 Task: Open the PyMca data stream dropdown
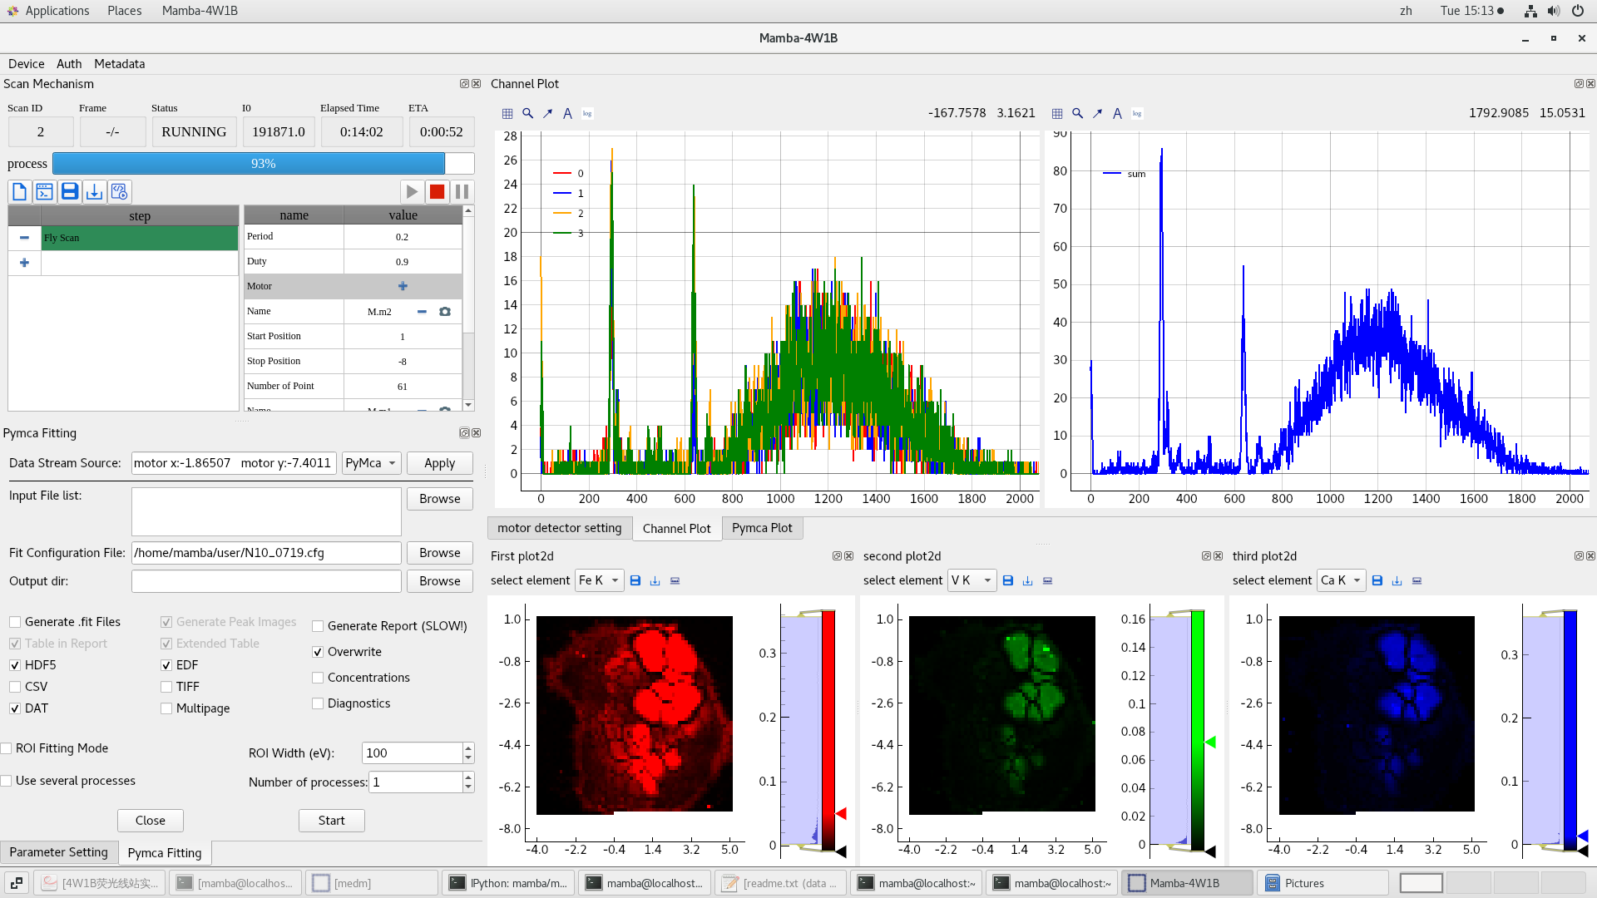coord(371,463)
